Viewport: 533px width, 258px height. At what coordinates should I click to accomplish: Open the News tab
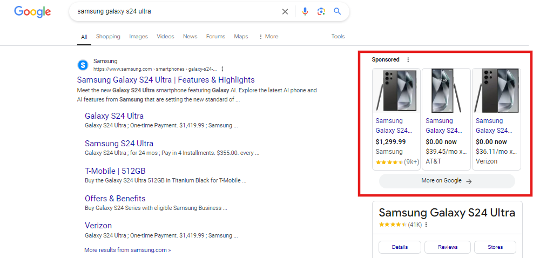(x=190, y=36)
